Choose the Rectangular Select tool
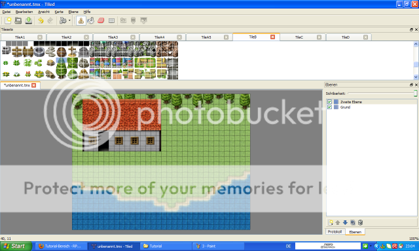419x251 pixels. point(111,20)
